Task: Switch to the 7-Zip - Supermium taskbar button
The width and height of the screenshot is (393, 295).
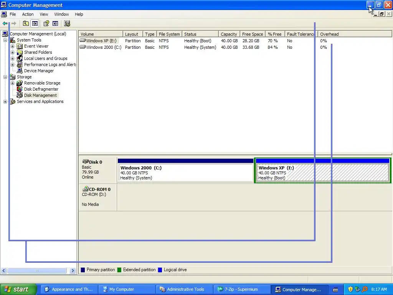Action: 242,290
